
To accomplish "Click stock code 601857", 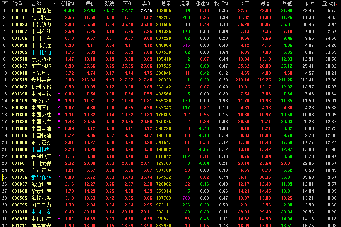I will click(x=20, y=31).
